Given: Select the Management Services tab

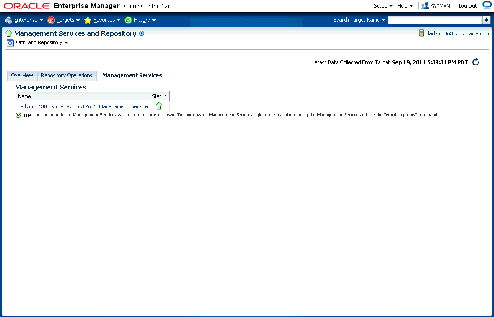Looking at the screenshot, I should click(x=132, y=75).
